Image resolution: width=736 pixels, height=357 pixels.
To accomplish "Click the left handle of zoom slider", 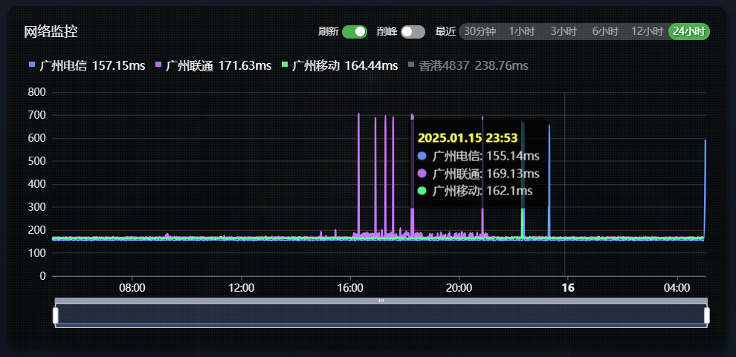I will 56,315.
